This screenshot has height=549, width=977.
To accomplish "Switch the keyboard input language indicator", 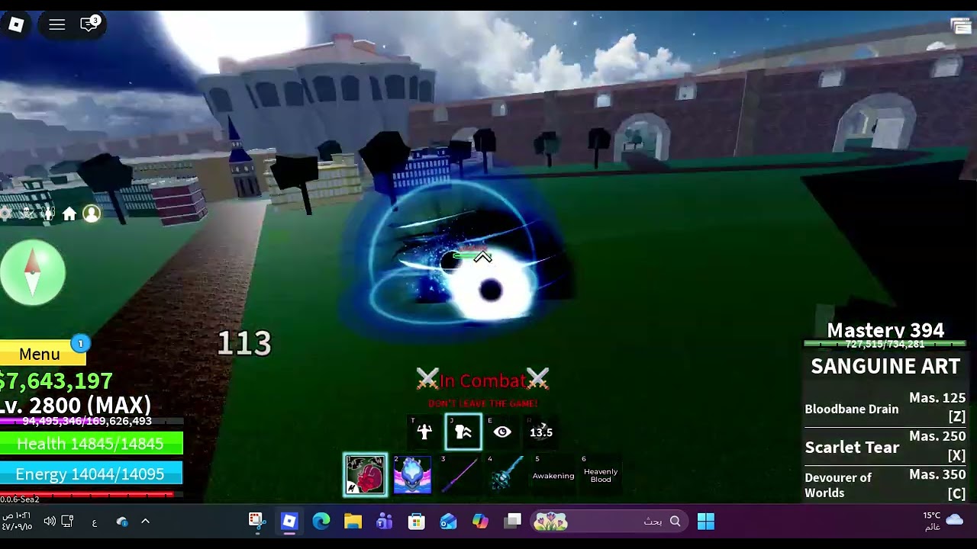I will click(95, 522).
